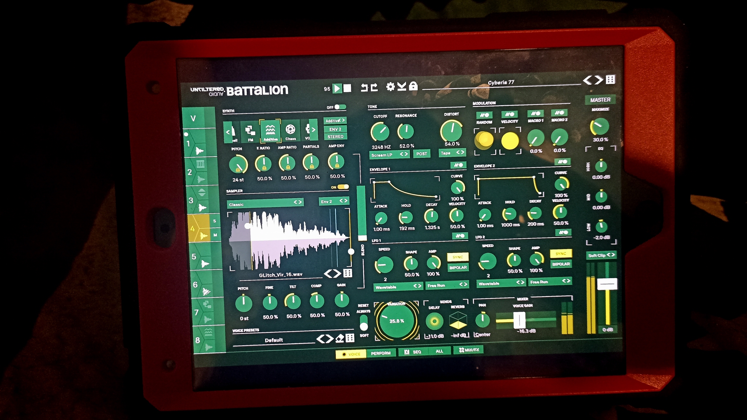
Task: Click the undo arrow icon
Action: click(x=364, y=87)
